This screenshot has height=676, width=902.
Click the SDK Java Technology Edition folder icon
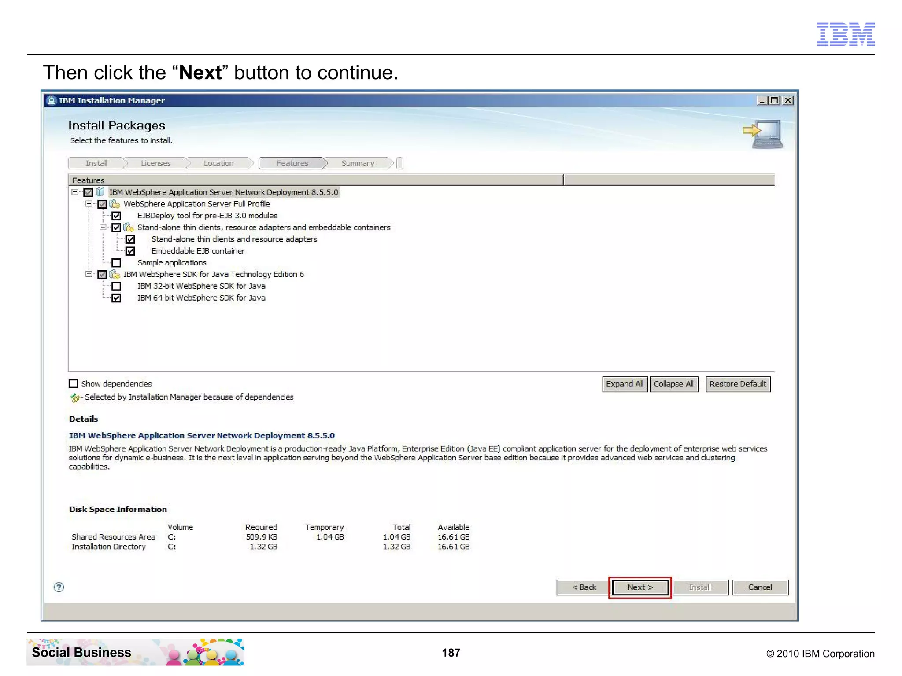point(115,274)
